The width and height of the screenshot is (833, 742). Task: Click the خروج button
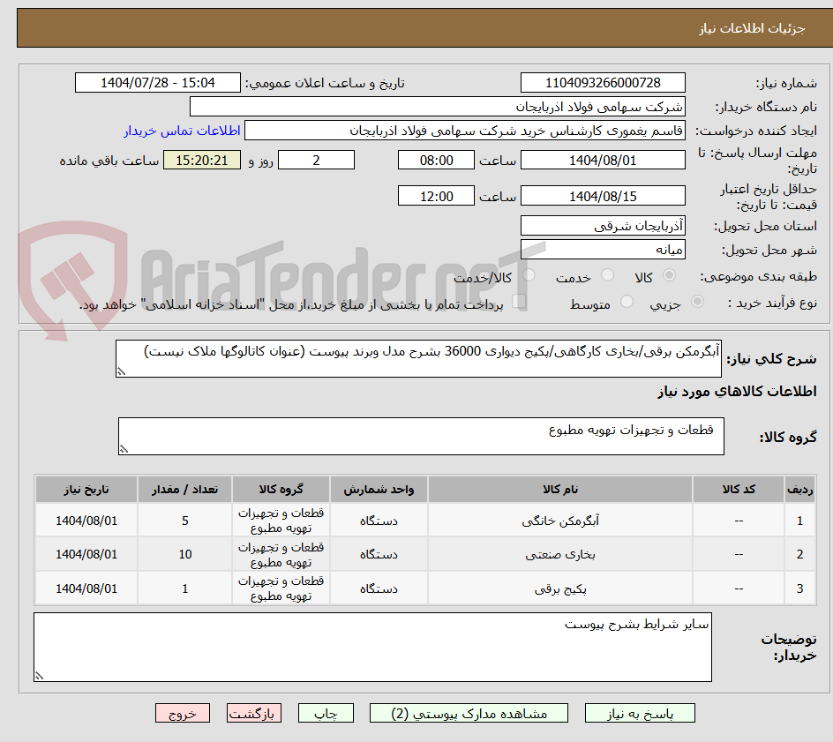coord(183,713)
